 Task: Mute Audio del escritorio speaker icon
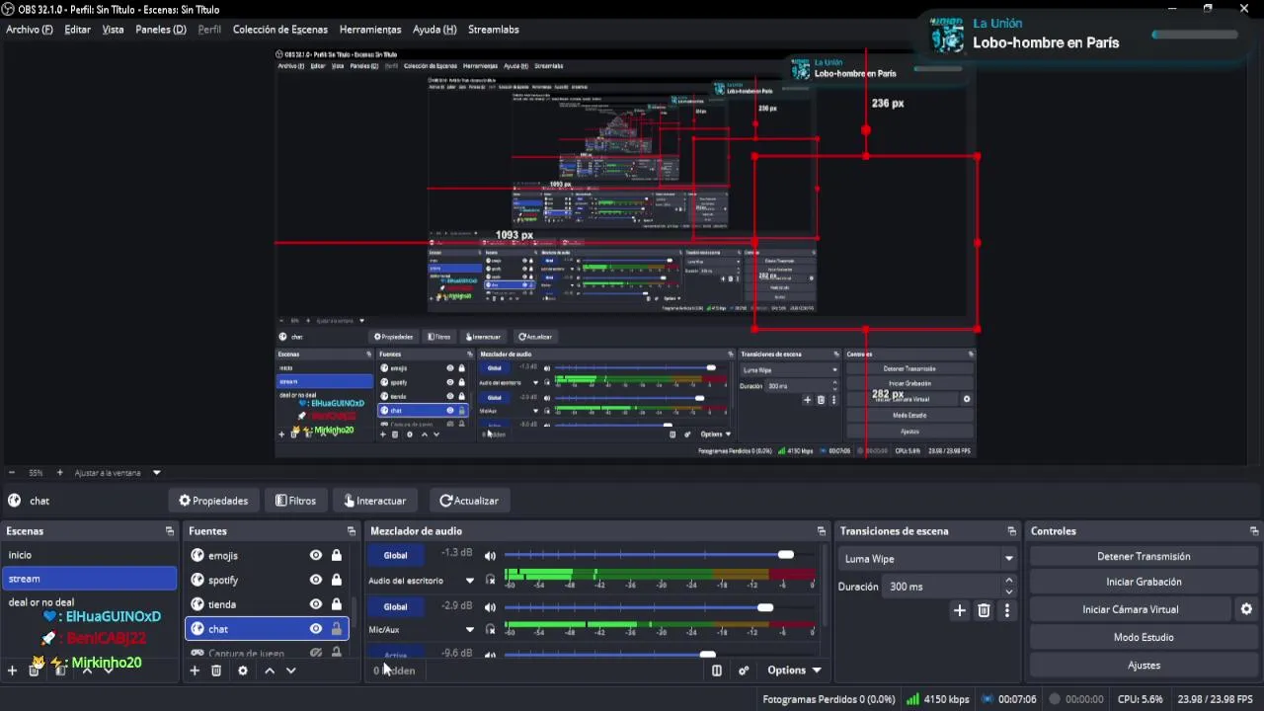pyautogui.click(x=490, y=556)
